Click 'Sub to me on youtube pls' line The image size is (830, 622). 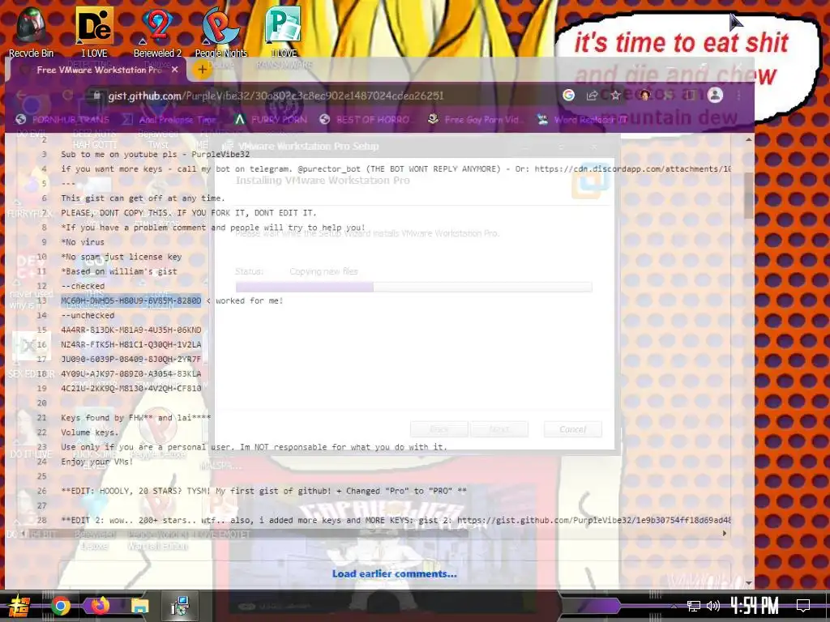pos(155,155)
